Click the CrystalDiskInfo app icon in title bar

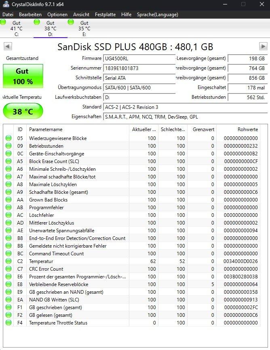(6, 4)
